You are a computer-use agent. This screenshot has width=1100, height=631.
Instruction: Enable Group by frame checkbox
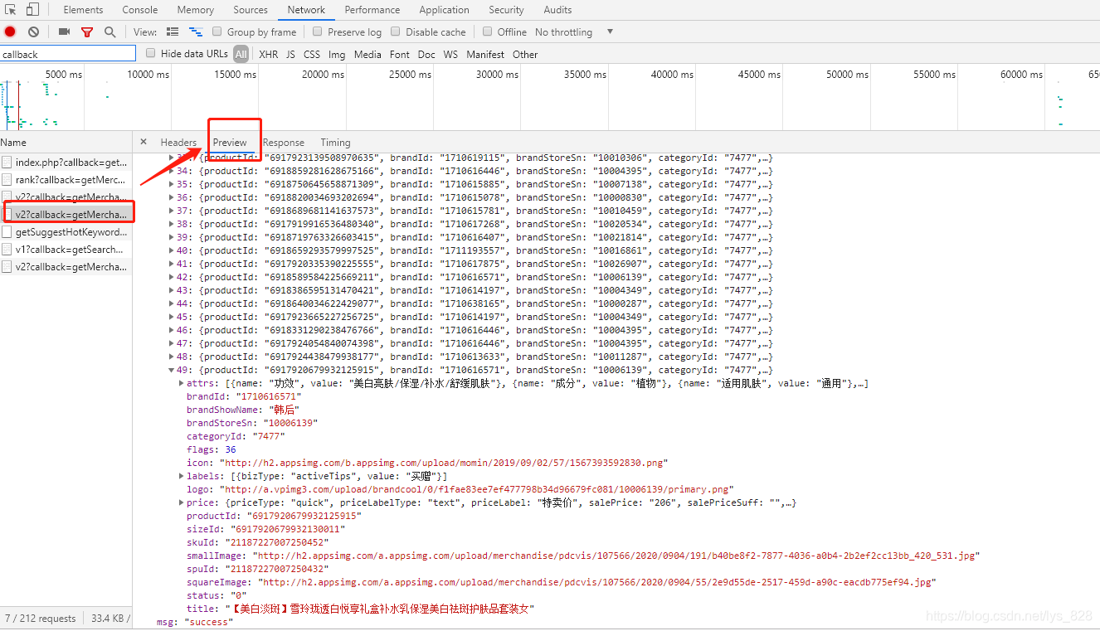coord(217,32)
